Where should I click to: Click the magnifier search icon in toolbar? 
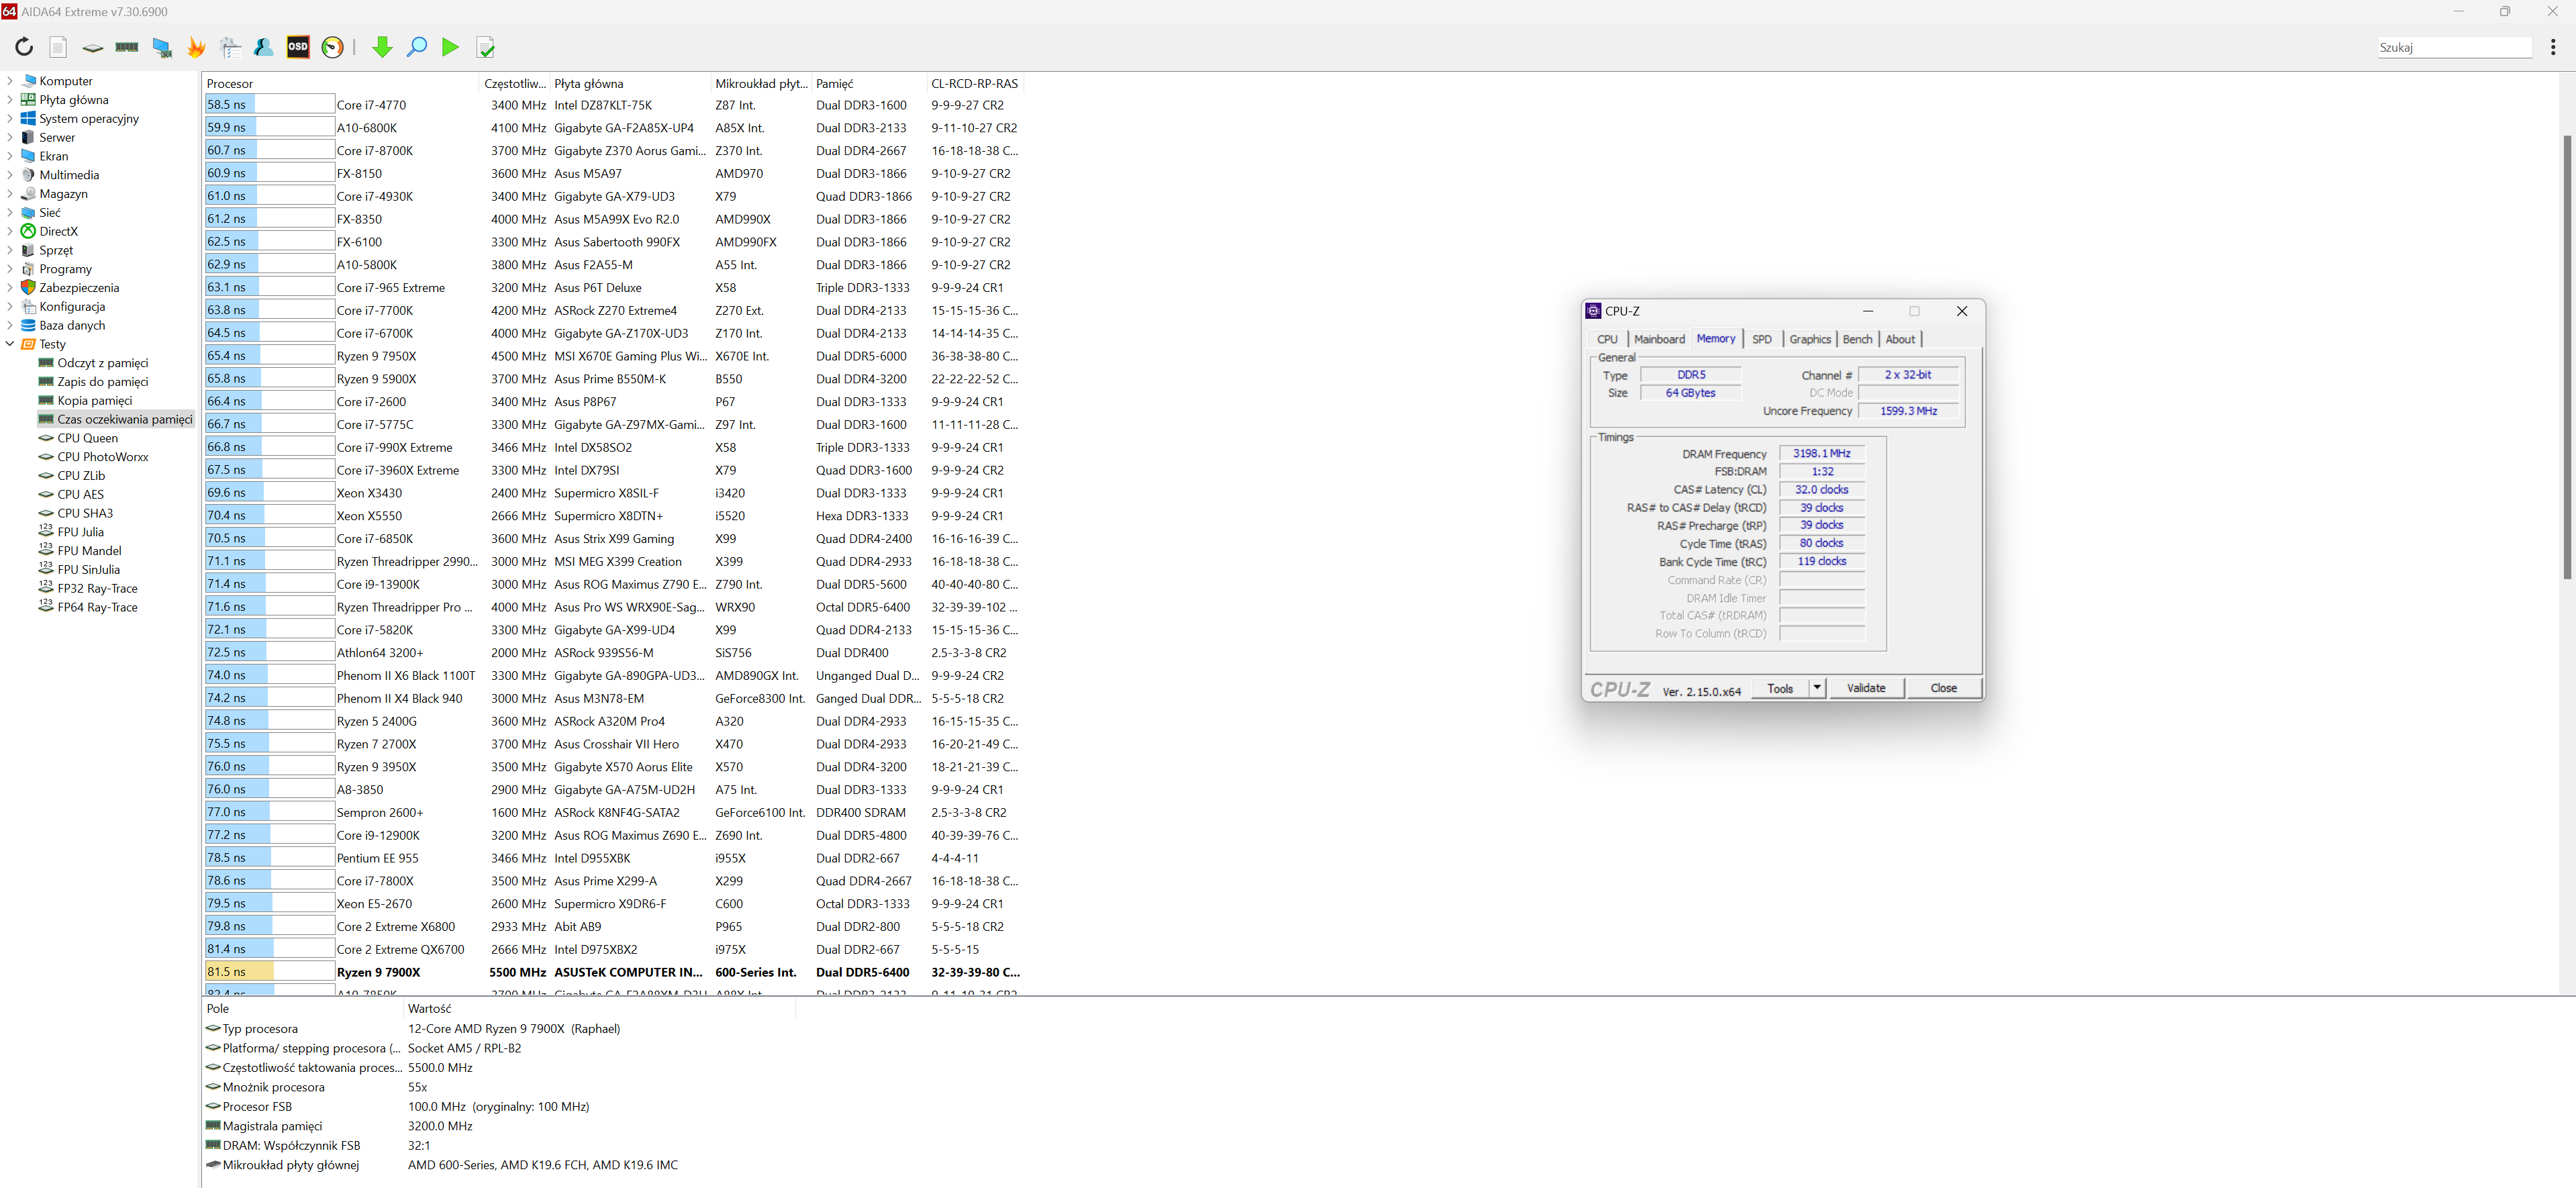417,47
